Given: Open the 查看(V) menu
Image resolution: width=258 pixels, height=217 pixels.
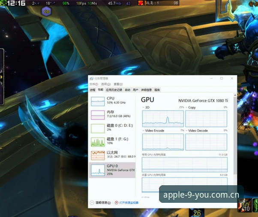Looking at the screenshot, I should pyautogui.click(x=118, y=84).
